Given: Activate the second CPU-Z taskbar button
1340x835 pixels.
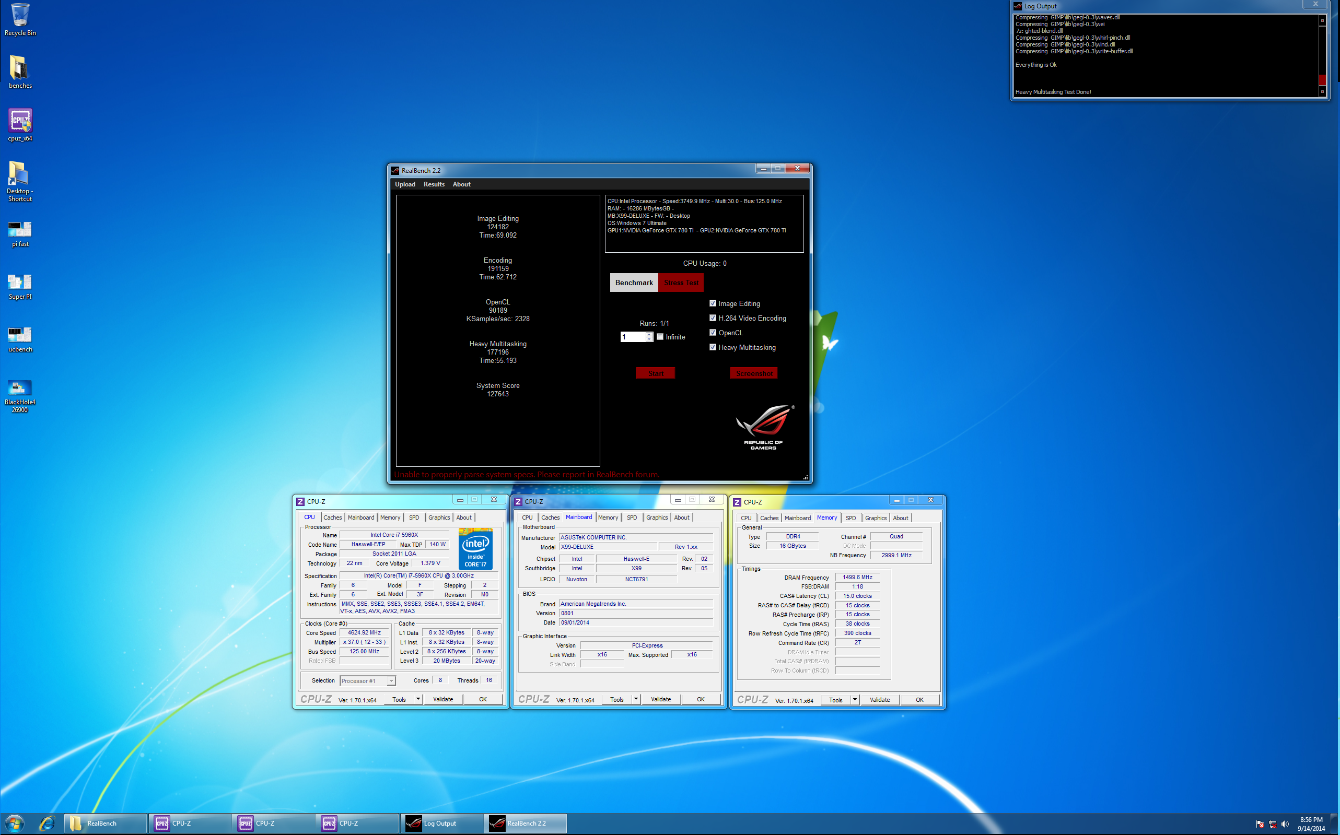Looking at the screenshot, I should (x=274, y=824).
